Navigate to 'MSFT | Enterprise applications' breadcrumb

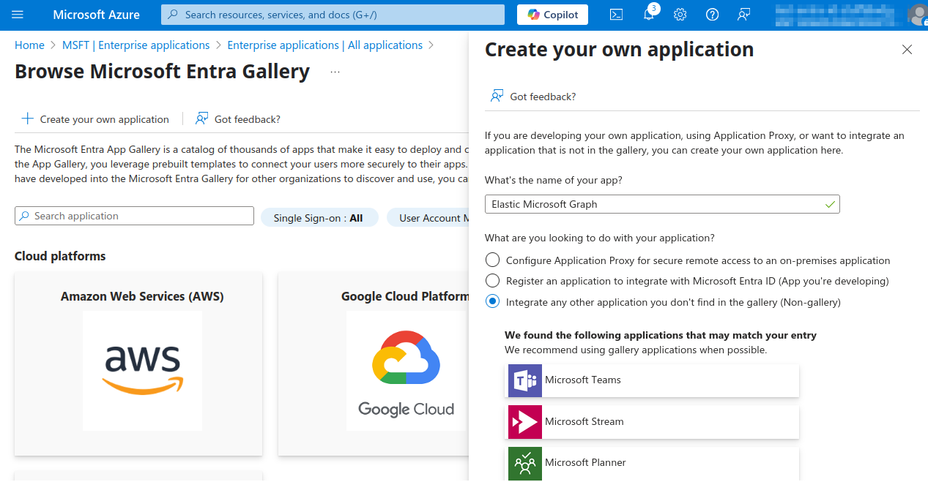click(136, 45)
